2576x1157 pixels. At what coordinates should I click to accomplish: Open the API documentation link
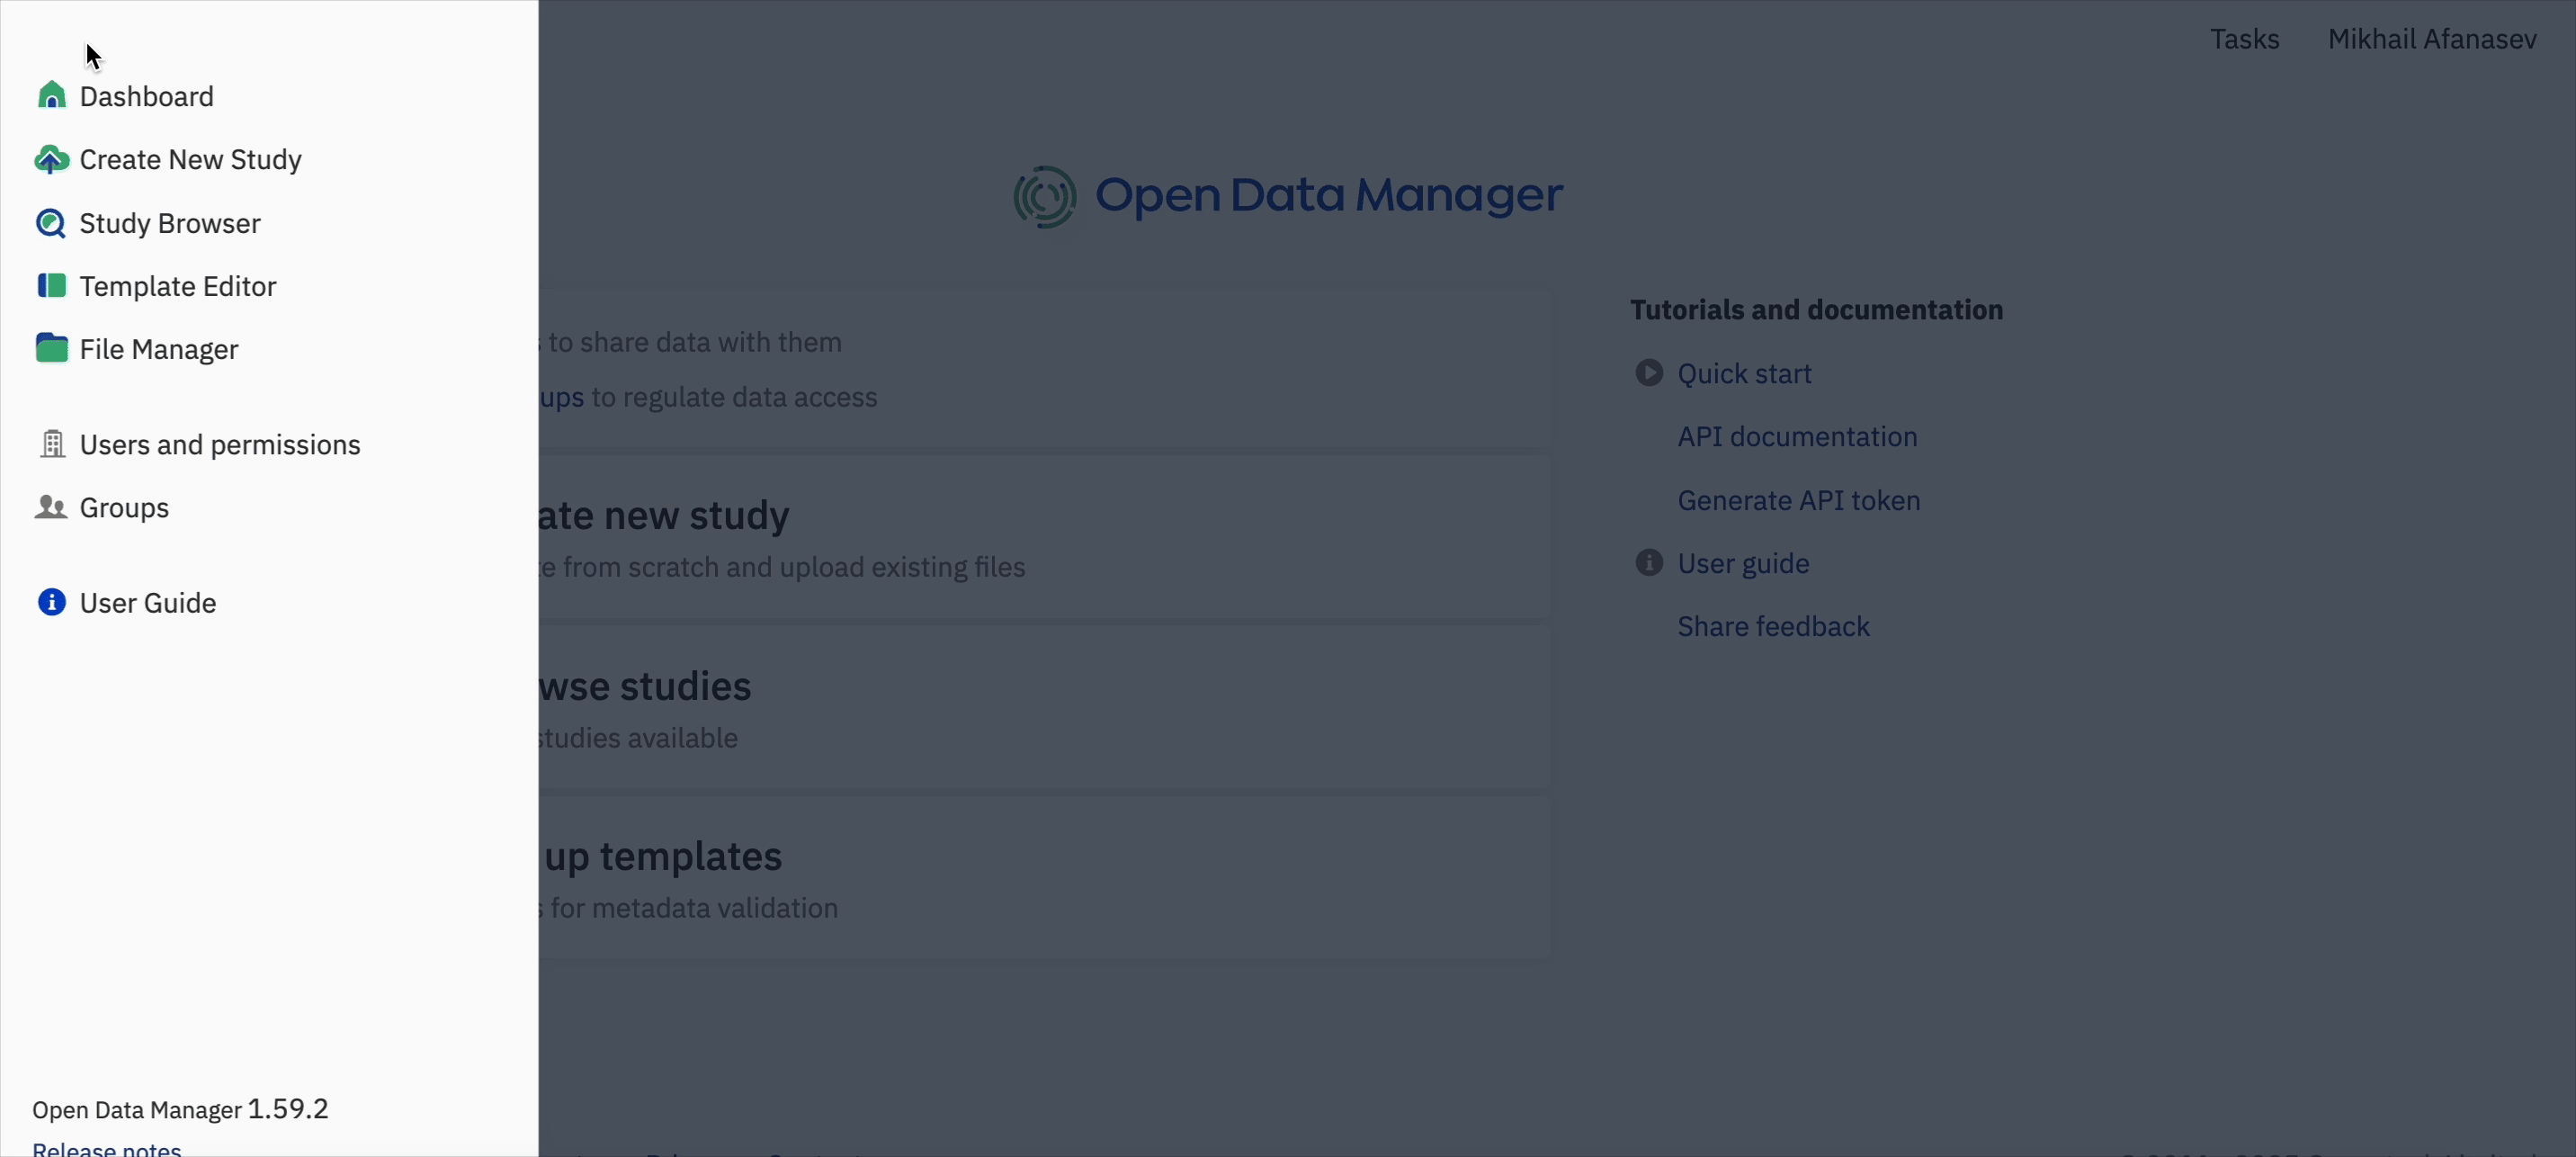pyautogui.click(x=1797, y=436)
